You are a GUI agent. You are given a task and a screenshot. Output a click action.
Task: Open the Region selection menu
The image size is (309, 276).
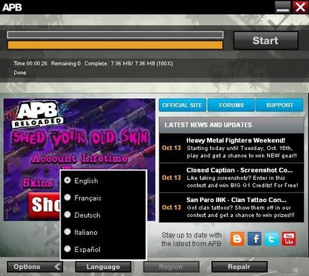(171, 267)
